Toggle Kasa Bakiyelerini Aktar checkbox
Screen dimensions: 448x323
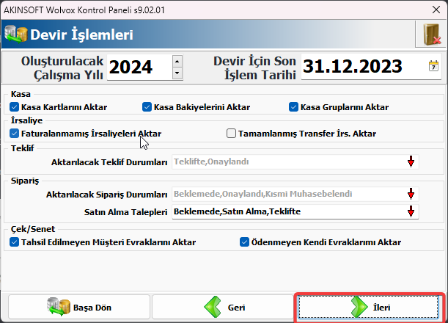click(x=147, y=107)
